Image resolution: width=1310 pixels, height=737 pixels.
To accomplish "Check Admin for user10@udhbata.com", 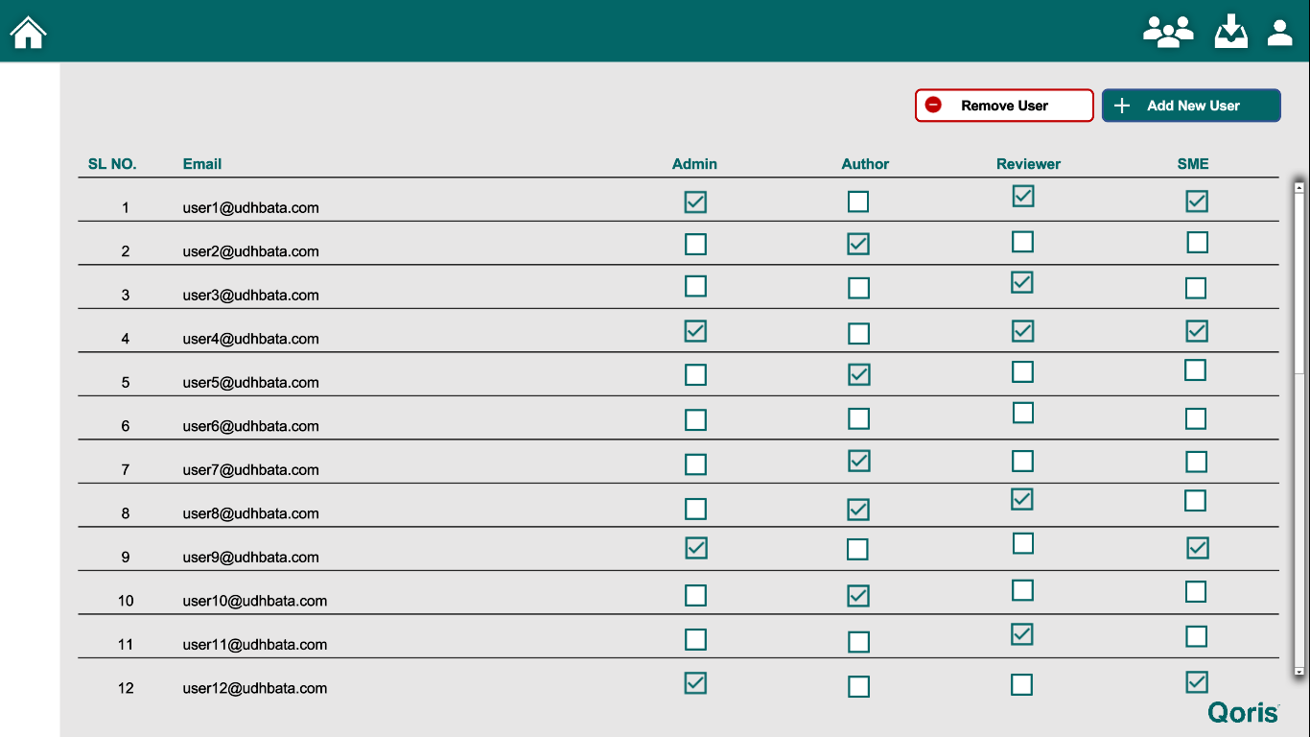I will 695,595.
